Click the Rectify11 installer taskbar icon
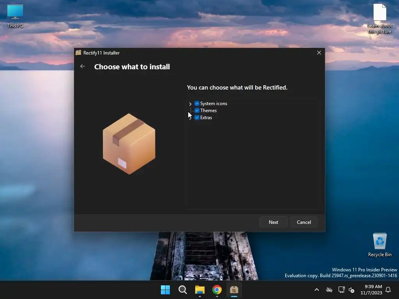Viewport: 399px width, 299px height. (x=234, y=290)
